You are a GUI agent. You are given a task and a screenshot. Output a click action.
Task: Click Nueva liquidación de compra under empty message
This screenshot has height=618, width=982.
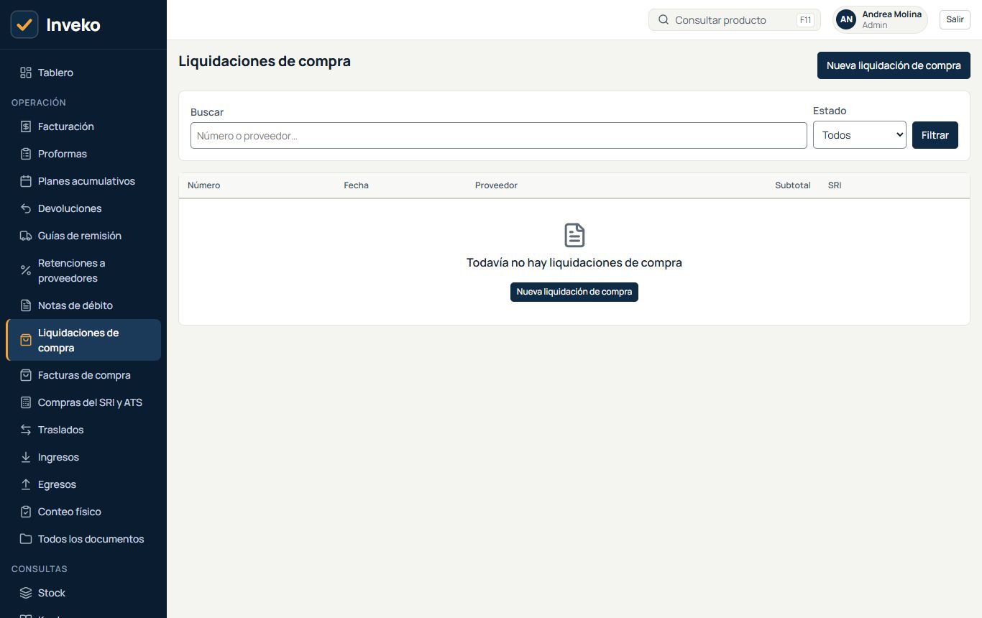(x=574, y=292)
